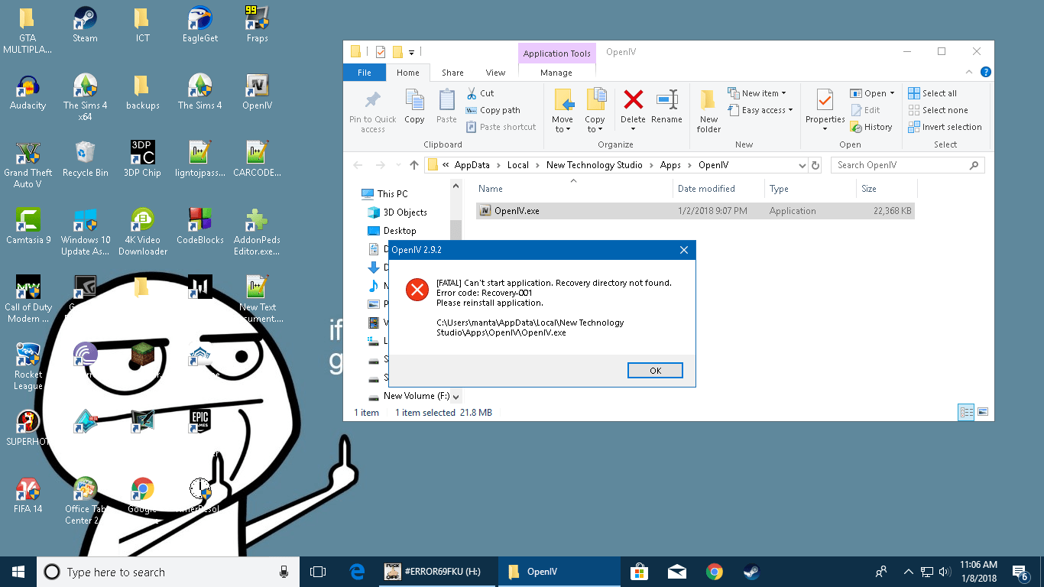
Task: Show hidden system tray icons
Action: (909, 572)
